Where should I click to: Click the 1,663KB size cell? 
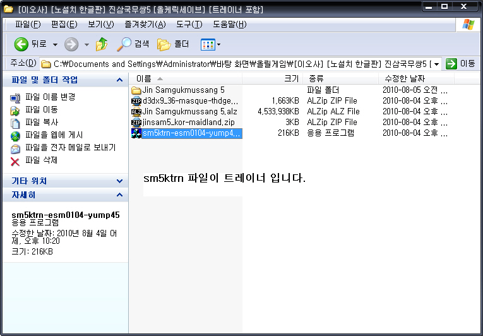point(285,101)
